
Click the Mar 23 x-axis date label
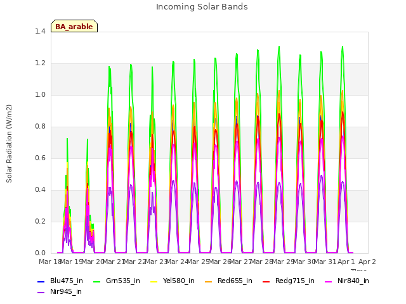coord(156,262)
